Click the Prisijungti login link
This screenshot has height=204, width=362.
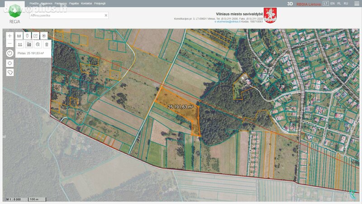click(100, 4)
